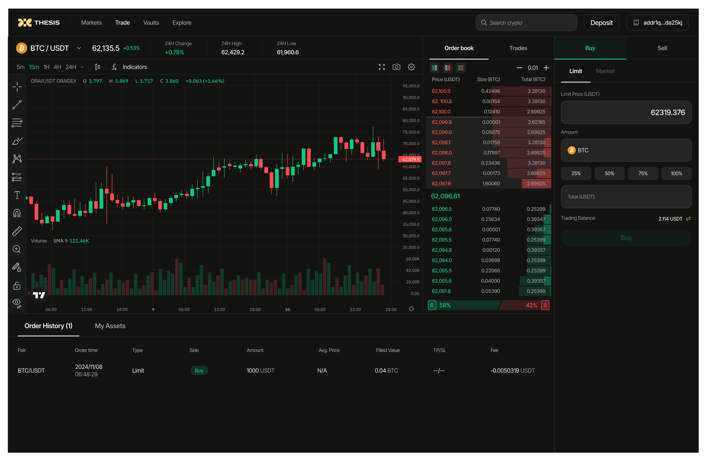The width and height of the screenshot is (707, 461).
Task: Lock all drawing tools
Action: [17, 285]
